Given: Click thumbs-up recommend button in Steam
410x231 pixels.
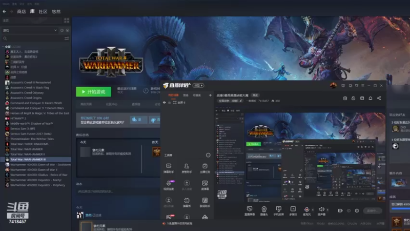Looking at the screenshot, I should [138, 120].
